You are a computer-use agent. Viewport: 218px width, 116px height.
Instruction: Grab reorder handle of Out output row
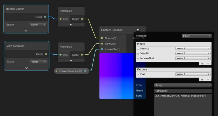(138, 75)
